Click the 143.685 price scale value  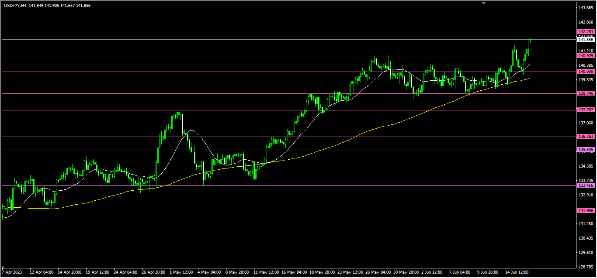[x=586, y=8]
